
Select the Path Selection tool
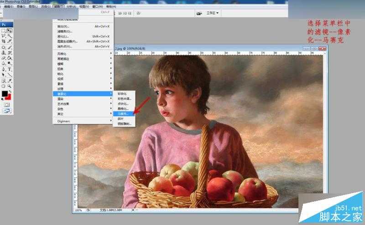pyautogui.click(x=4, y=75)
